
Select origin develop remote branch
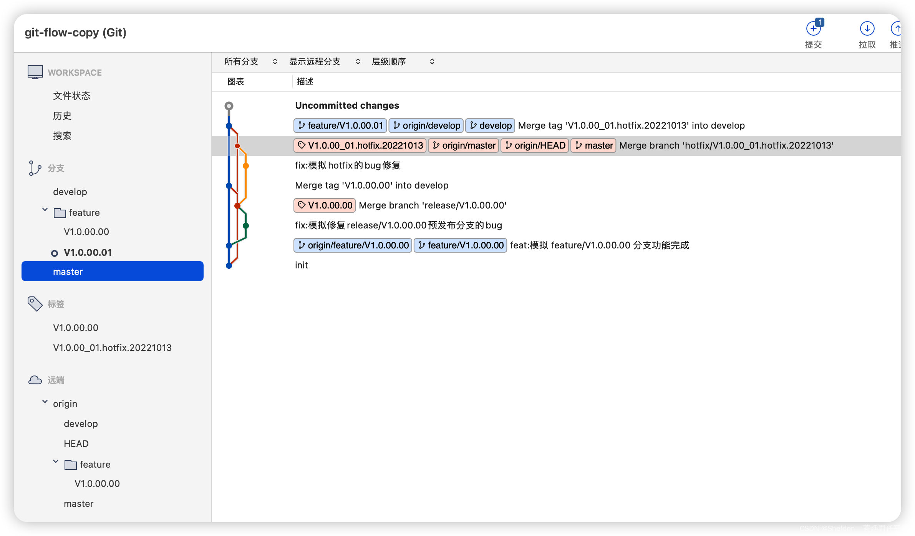pos(81,424)
